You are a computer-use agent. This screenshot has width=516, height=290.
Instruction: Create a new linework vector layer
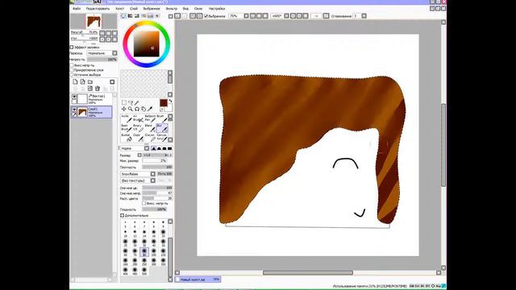click(x=82, y=82)
